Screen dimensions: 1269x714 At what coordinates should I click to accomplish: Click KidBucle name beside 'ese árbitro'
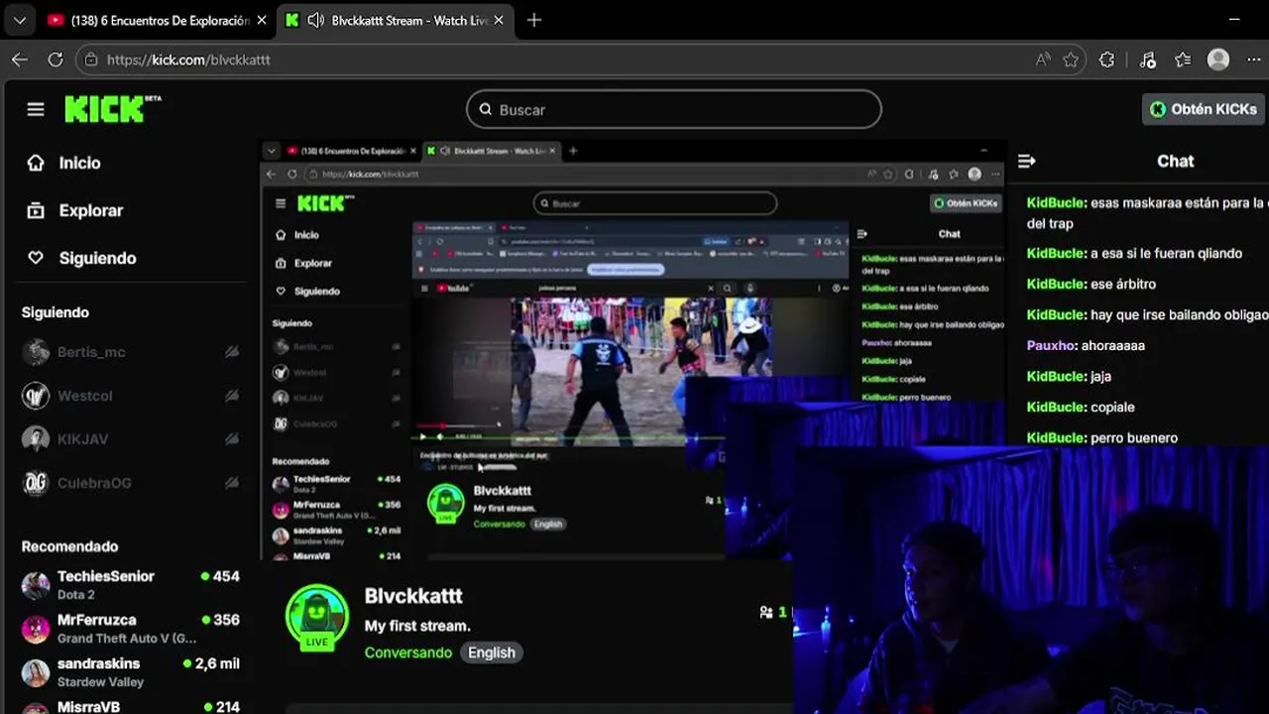click(x=1055, y=284)
